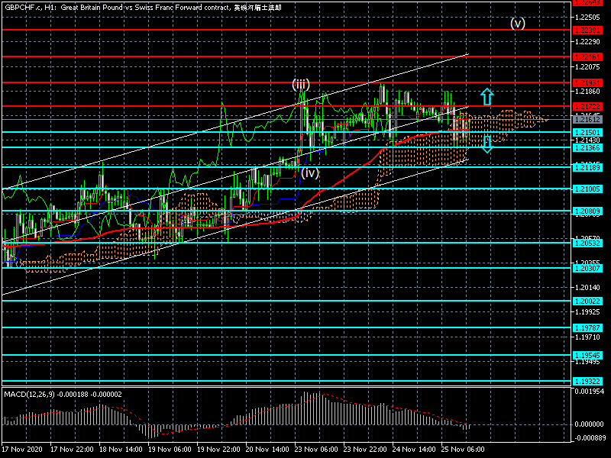Click the 1.22505 price scale value
The height and width of the screenshot is (458, 611).
pos(587,17)
